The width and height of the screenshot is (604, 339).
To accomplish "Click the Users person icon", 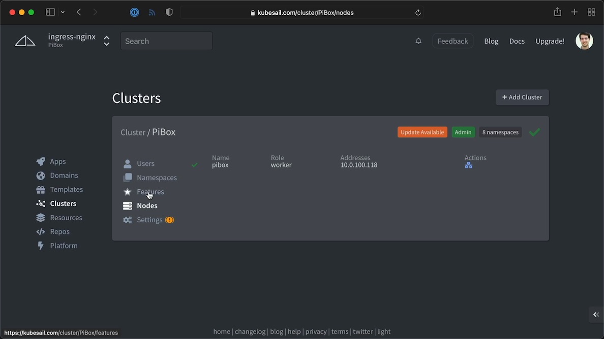I will (x=127, y=164).
